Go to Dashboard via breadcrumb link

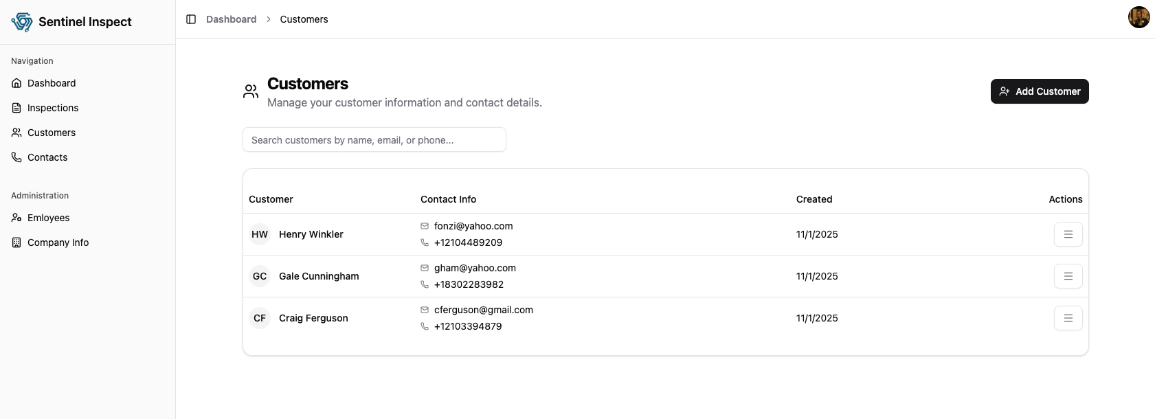[231, 19]
